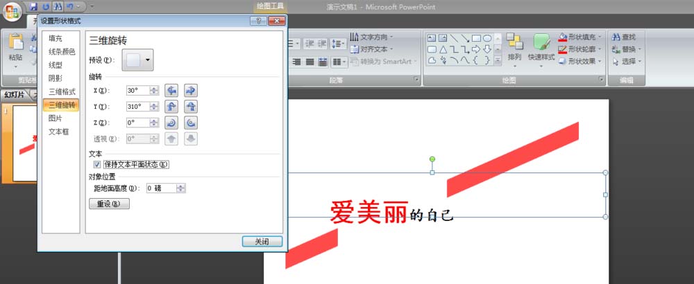694x284 pixels.
Task: Select the straight line shape in gallery
Action: click(x=454, y=38)
